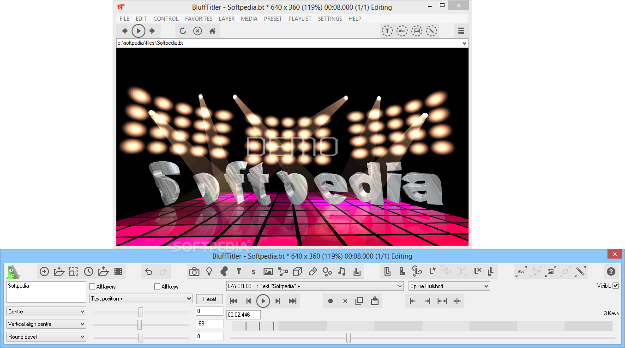Click the home icon in the top toolbar

[x=212, y=31]
